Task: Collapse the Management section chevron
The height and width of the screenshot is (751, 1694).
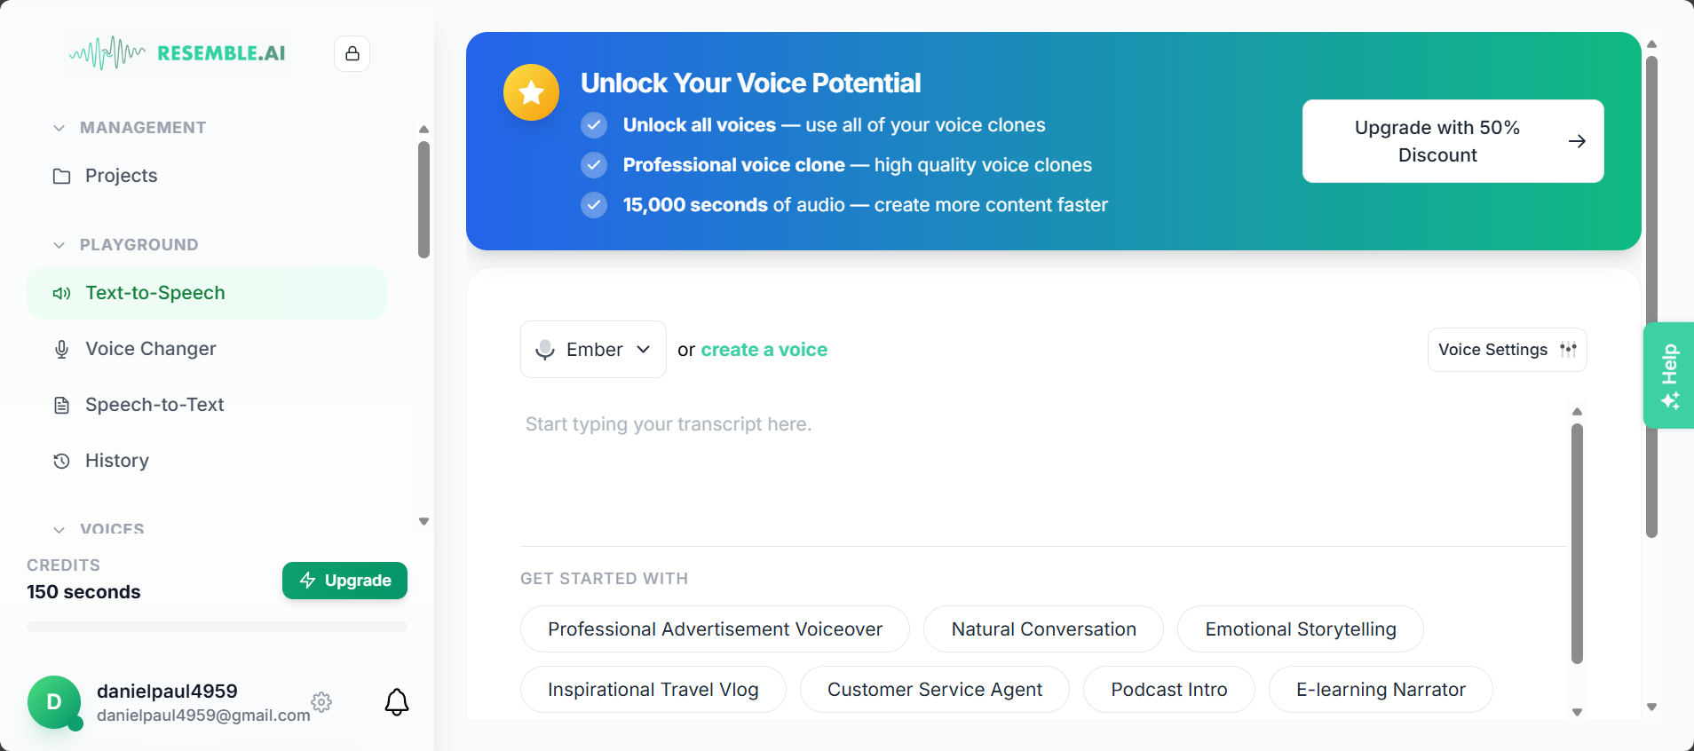Action: click(59, 128)
